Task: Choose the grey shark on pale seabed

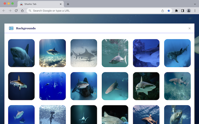Action: [x=84, y=53]
